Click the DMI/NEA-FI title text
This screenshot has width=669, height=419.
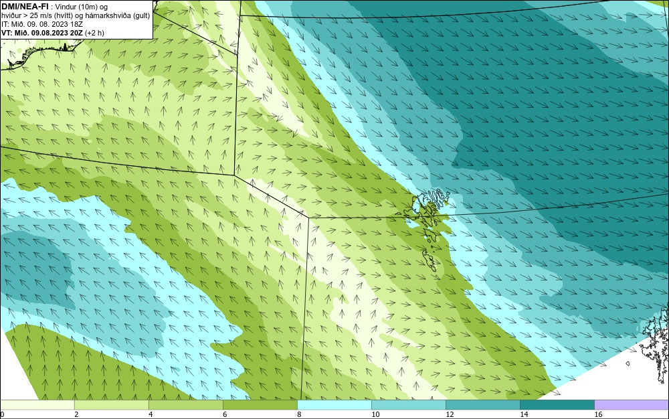click(25, 5)
